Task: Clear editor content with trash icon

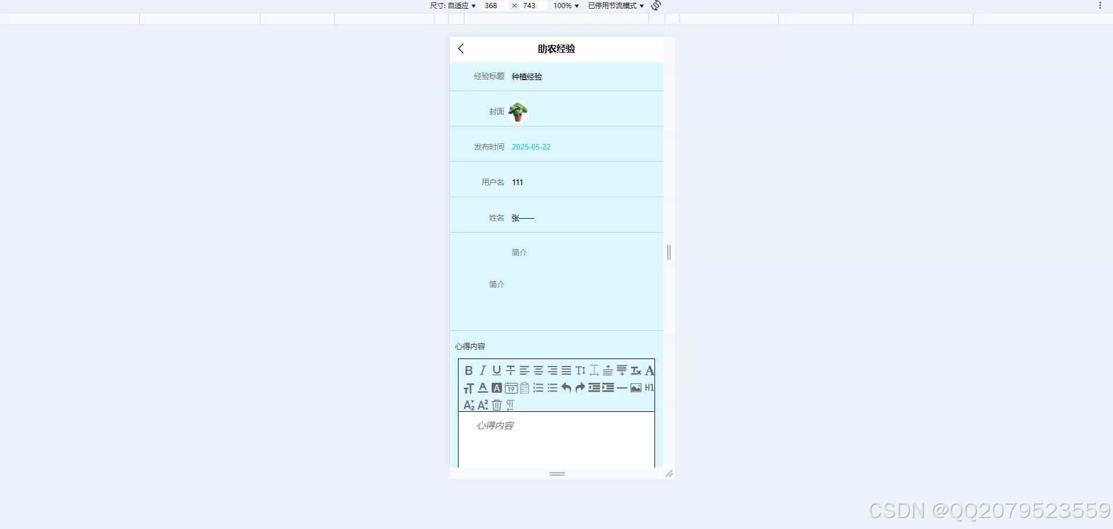Action: (x=497, y=405)
